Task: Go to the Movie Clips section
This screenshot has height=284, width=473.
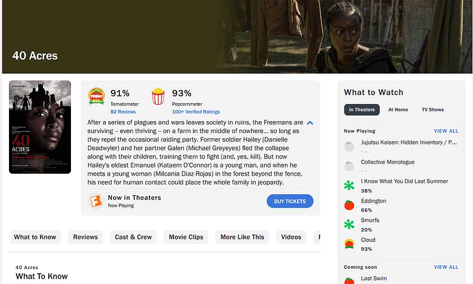Action: click(186, 237)
